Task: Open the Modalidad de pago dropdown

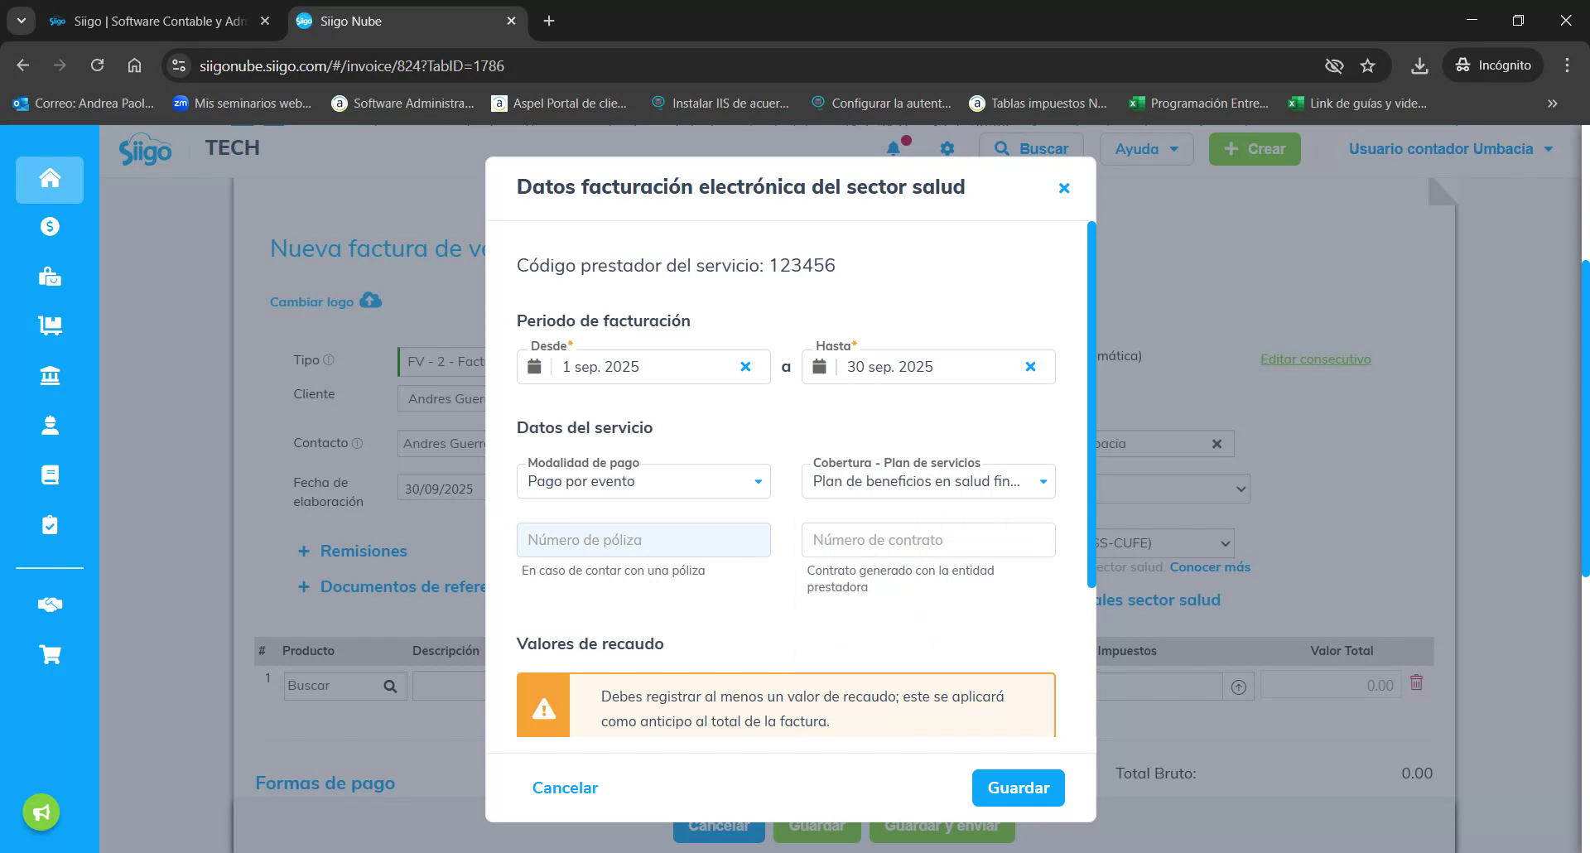Action: [x=756, y=480]
